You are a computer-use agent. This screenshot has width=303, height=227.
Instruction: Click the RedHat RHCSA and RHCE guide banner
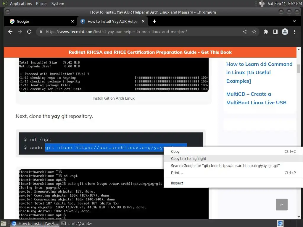[x=150, y=52]
